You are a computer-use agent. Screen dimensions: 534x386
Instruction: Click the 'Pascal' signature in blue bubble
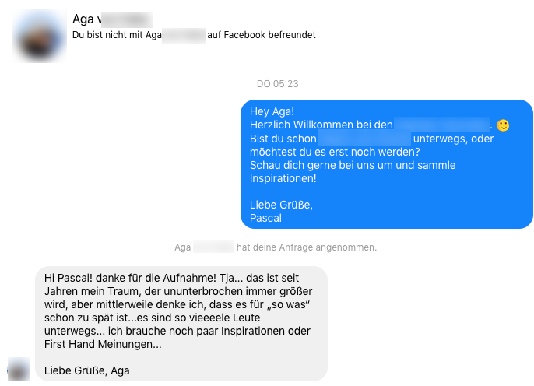265,218
